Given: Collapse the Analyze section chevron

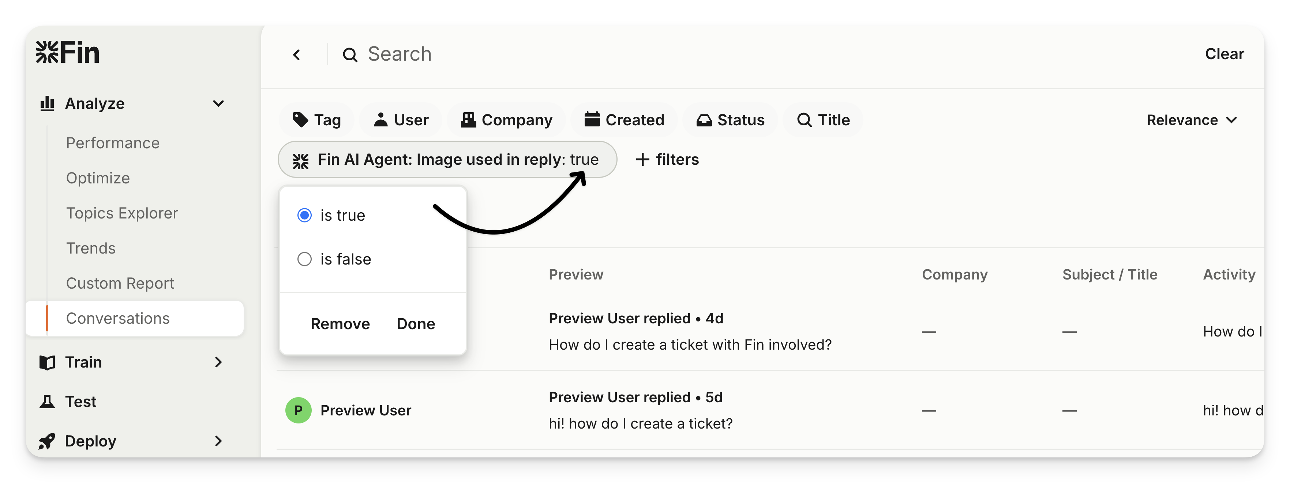Looking at the screenshot, I should tap(218, 104).
